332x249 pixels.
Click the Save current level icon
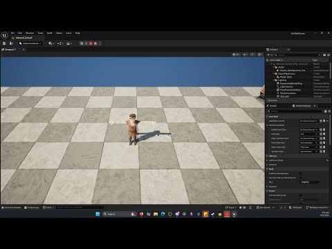point(4,44)
